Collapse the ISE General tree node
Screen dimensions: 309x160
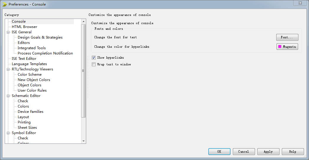pos(8,32)
